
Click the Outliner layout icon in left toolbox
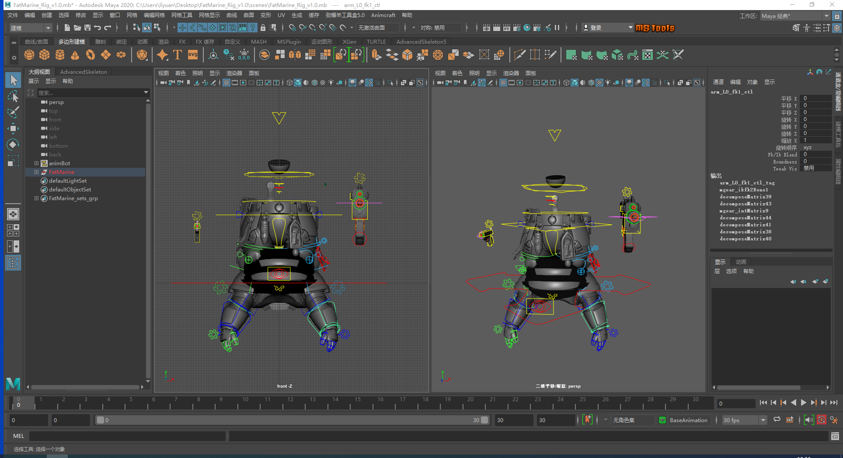coord(13,263)
